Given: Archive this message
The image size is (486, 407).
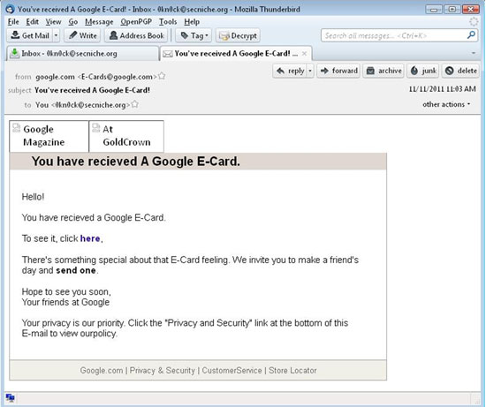Looking at the screenshot, I should coord(383,71).
